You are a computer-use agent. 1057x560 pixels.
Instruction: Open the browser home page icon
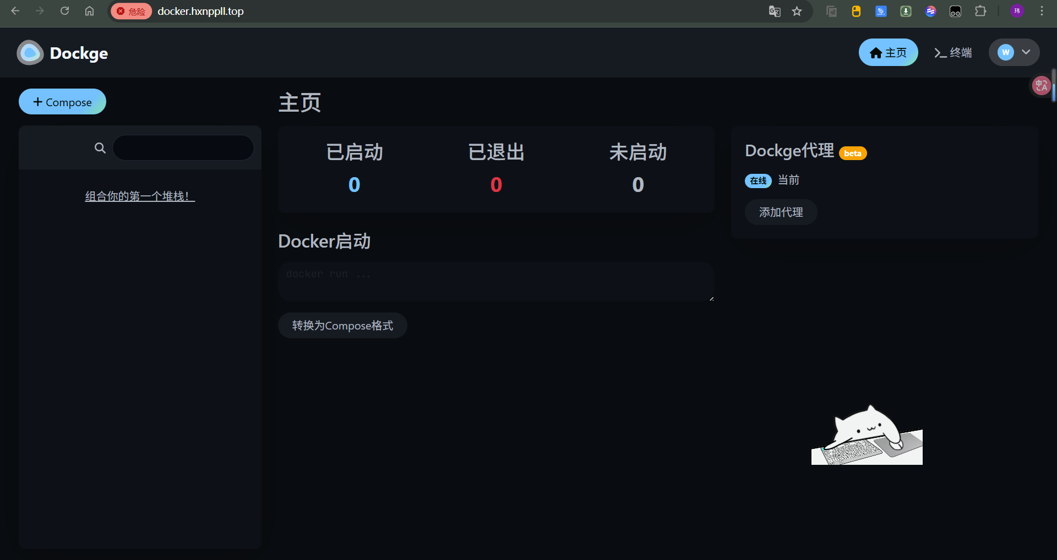(89, 11)
